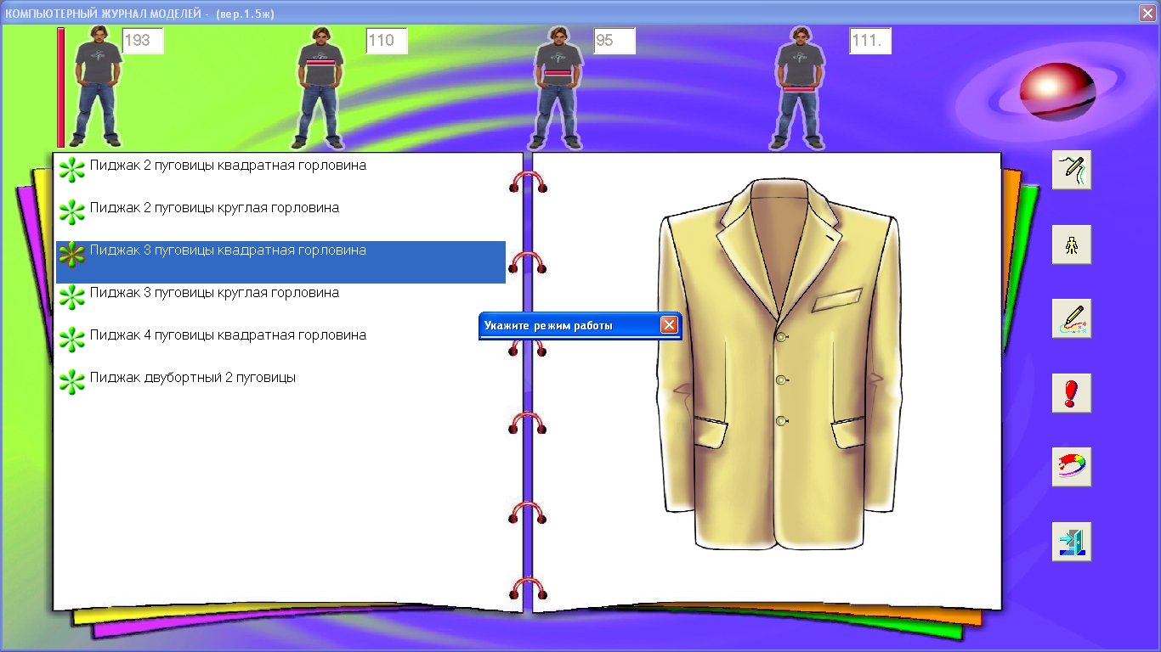Viewport: 1161px width, 652px height.
Task: Click the jacket preview image
Action: 779,365
